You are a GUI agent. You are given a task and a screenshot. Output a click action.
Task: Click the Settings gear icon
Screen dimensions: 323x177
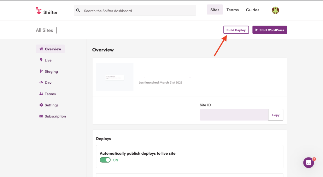coord(41,105)
